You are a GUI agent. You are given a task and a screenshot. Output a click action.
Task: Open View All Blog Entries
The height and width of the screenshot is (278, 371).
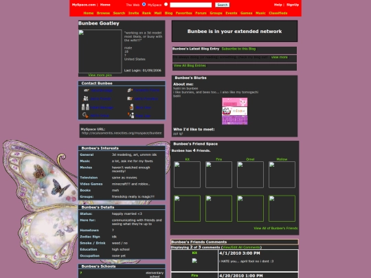coord(190,65)
